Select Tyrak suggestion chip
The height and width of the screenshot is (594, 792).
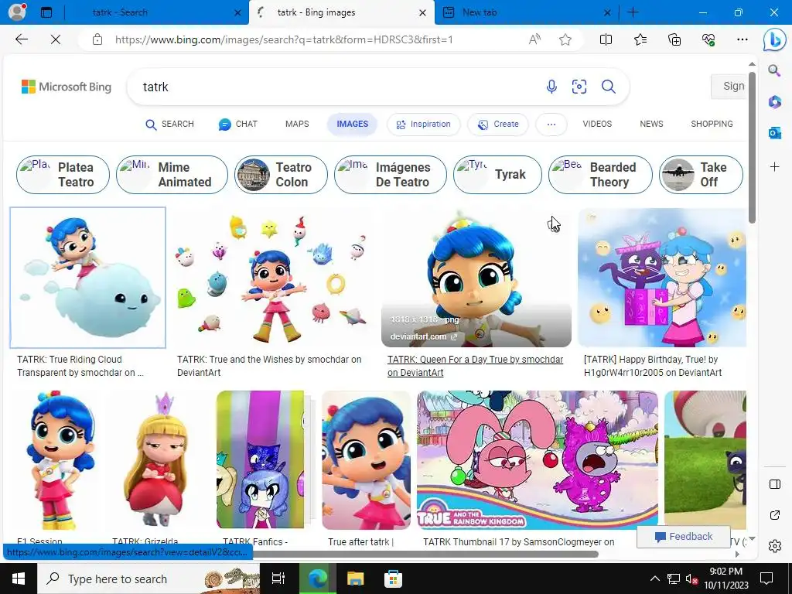[x=497, y=175]
